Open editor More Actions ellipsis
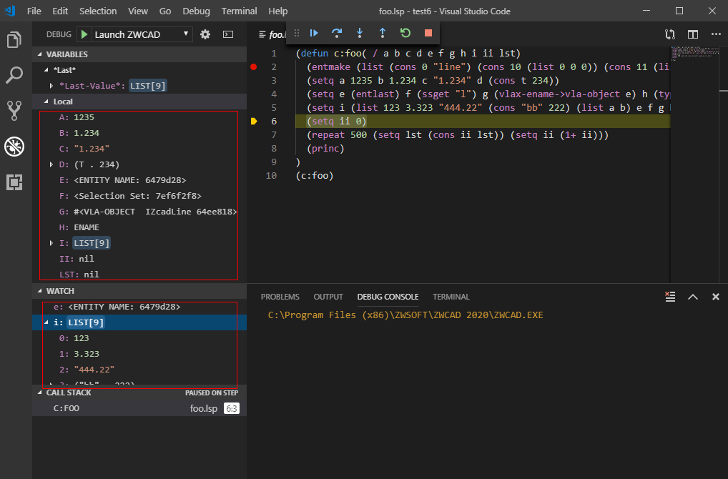The height and width of the screenshot is (479, 728). pyautogui.click(x=716, y=34)
